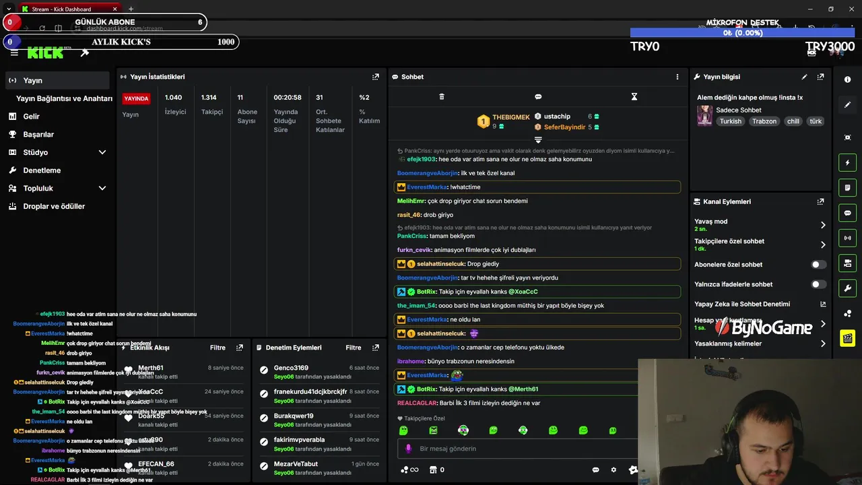Click the lightning bolt icon in the right sidebar
This screenshot has height=485, width=862.
coord(847,162)
